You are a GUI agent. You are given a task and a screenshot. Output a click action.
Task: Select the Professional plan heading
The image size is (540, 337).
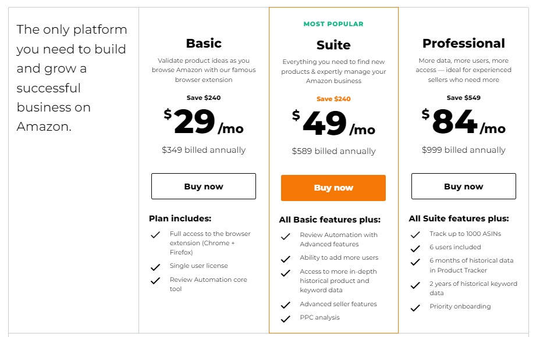(463, 44)
